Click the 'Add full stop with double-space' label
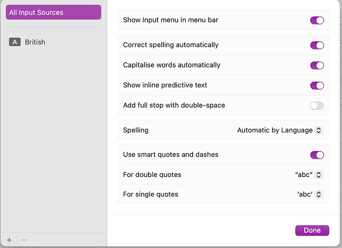This screenshot has height=248, width=342. [x=174, y=106]
